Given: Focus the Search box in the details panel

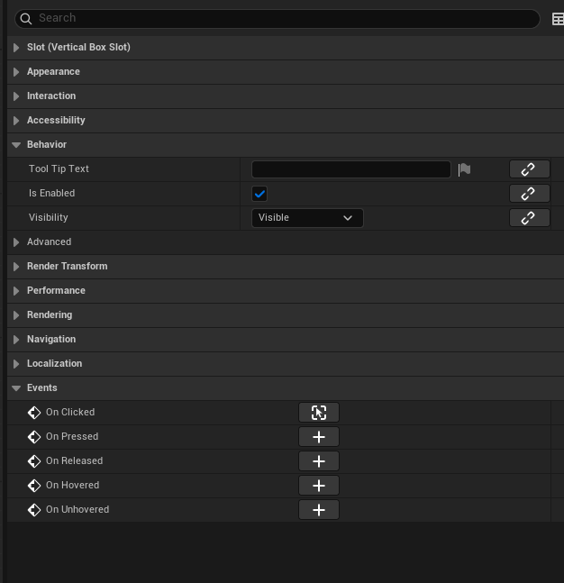Looking at the screenshot, I should pyautogui.click(x=279, y=18).
